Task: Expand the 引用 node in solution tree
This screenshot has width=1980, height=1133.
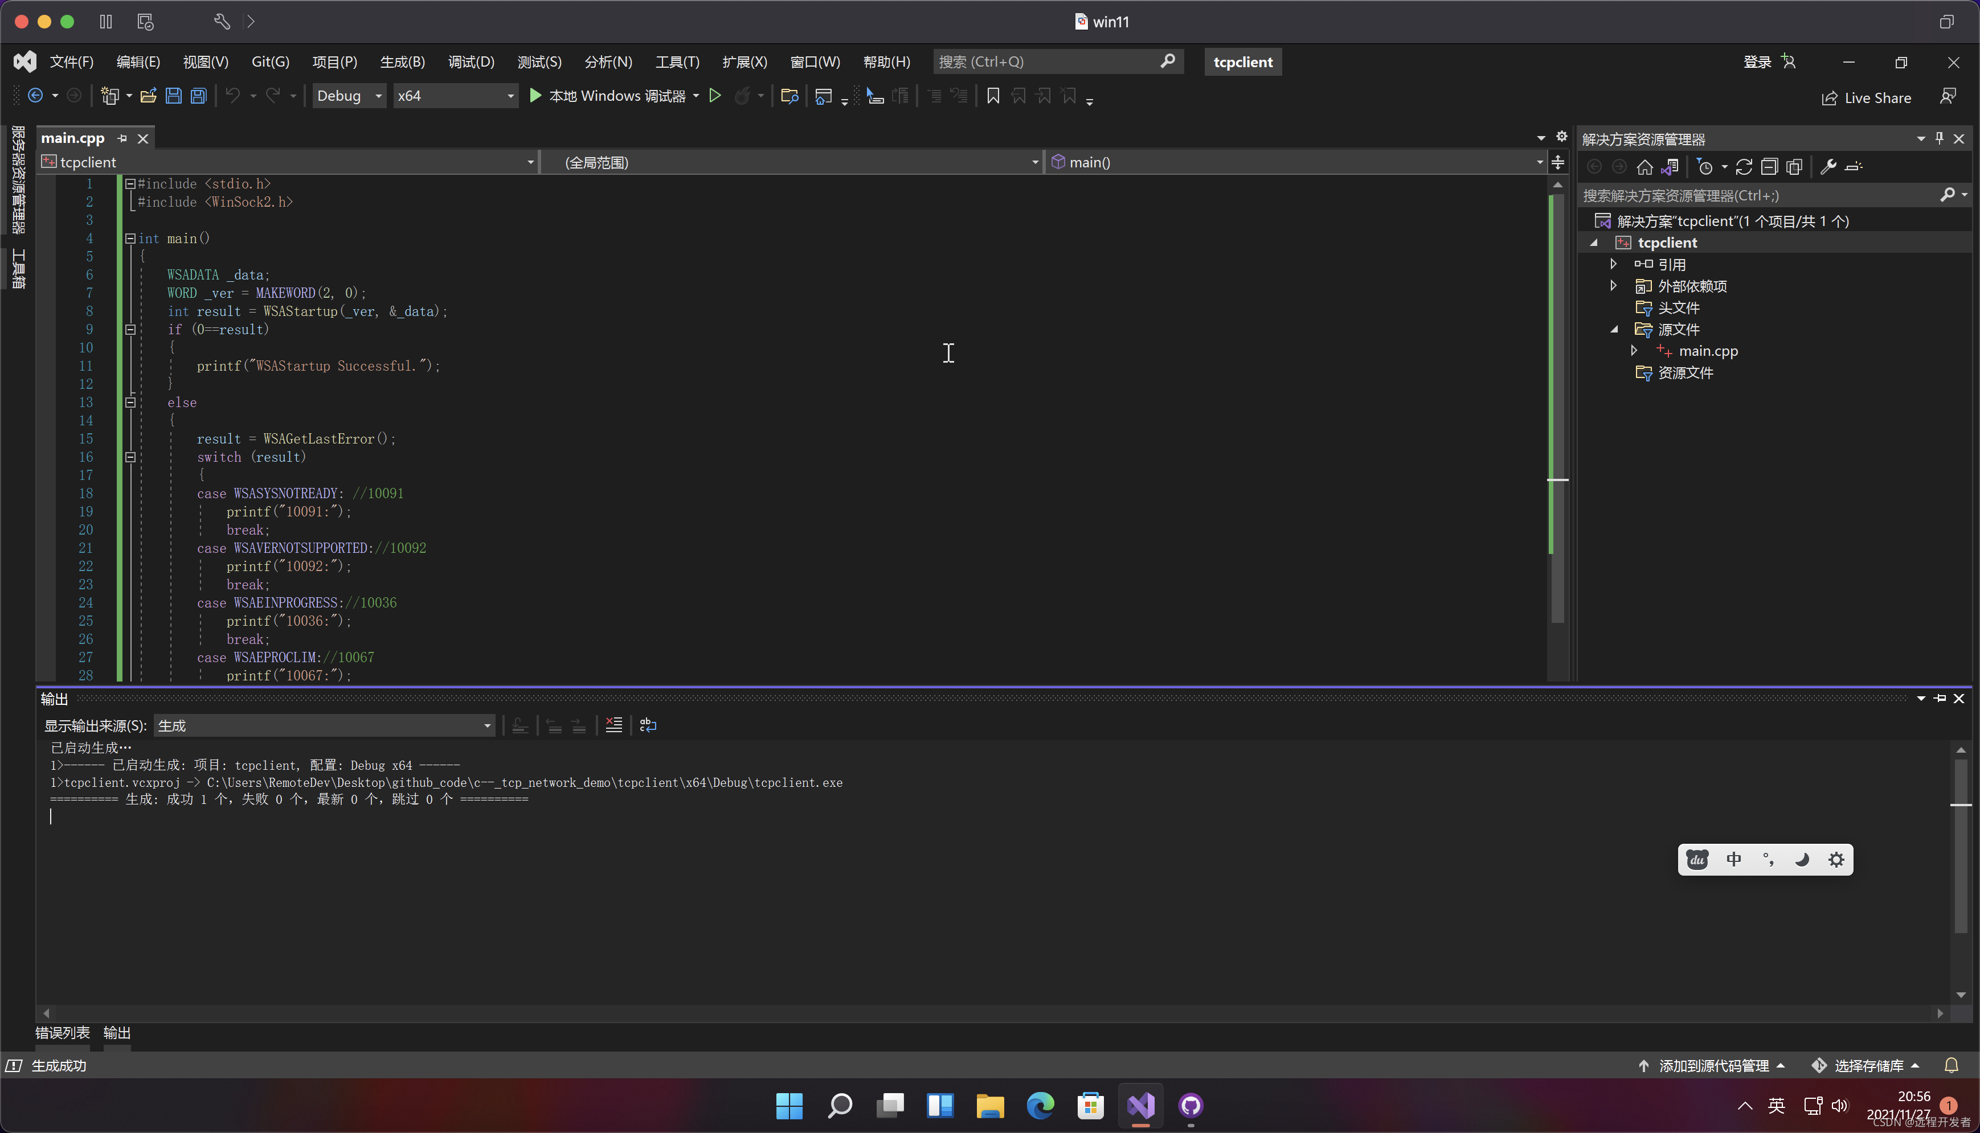Action: click(1613, 265)
